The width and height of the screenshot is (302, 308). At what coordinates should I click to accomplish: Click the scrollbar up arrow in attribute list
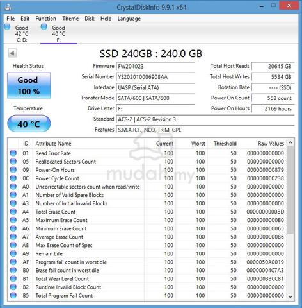pyautogui.click(x=290, y=142)
